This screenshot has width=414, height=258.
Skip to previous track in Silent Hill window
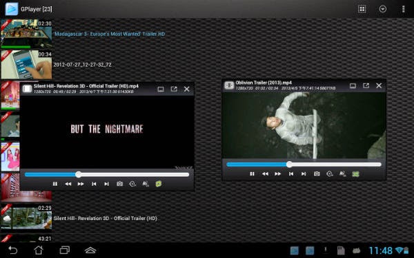(94, 184)
